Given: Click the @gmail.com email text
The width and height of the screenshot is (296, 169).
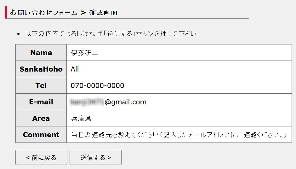Looking at the screenshot, I should [125, 102].
